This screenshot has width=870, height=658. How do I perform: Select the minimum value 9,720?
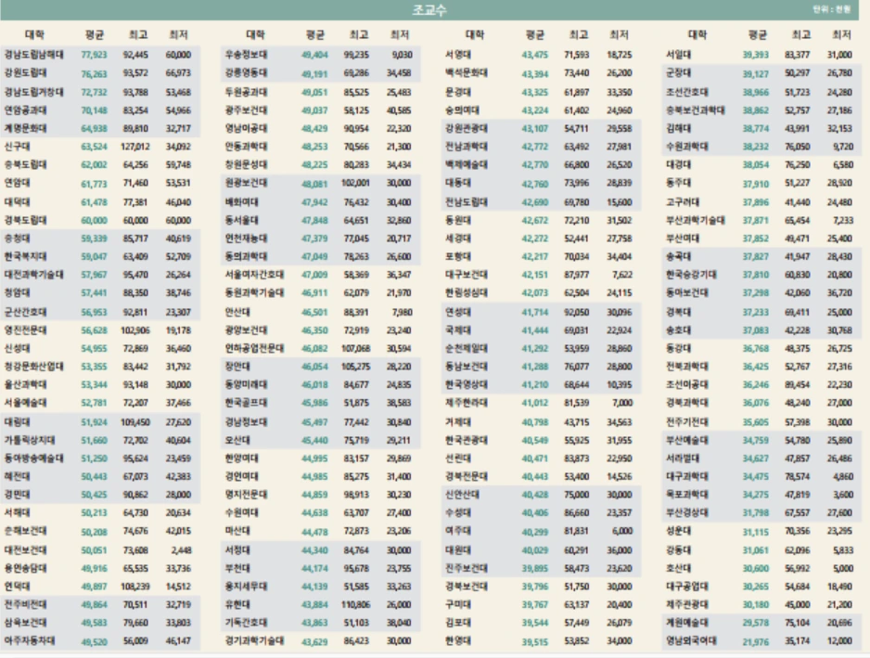(x=842, y=148)
